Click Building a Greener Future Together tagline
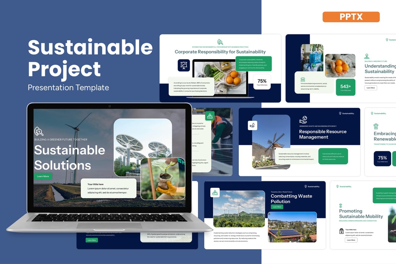The width and height of the screenshot is (396, 264). point(61,139)
